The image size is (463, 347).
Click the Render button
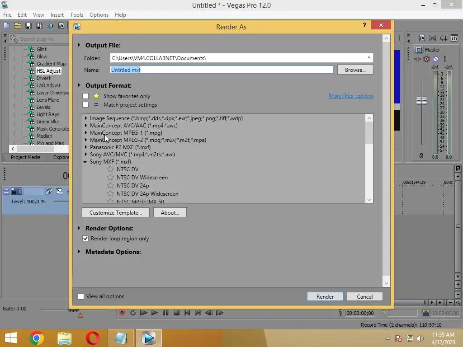coord(325,296)
